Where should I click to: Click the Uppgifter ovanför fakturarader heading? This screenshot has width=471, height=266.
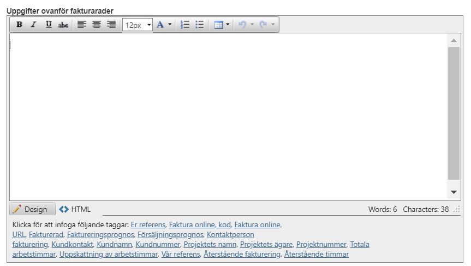tap(60, 11)
